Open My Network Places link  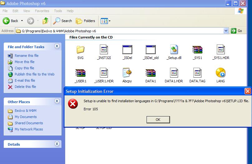pos(29,129)
